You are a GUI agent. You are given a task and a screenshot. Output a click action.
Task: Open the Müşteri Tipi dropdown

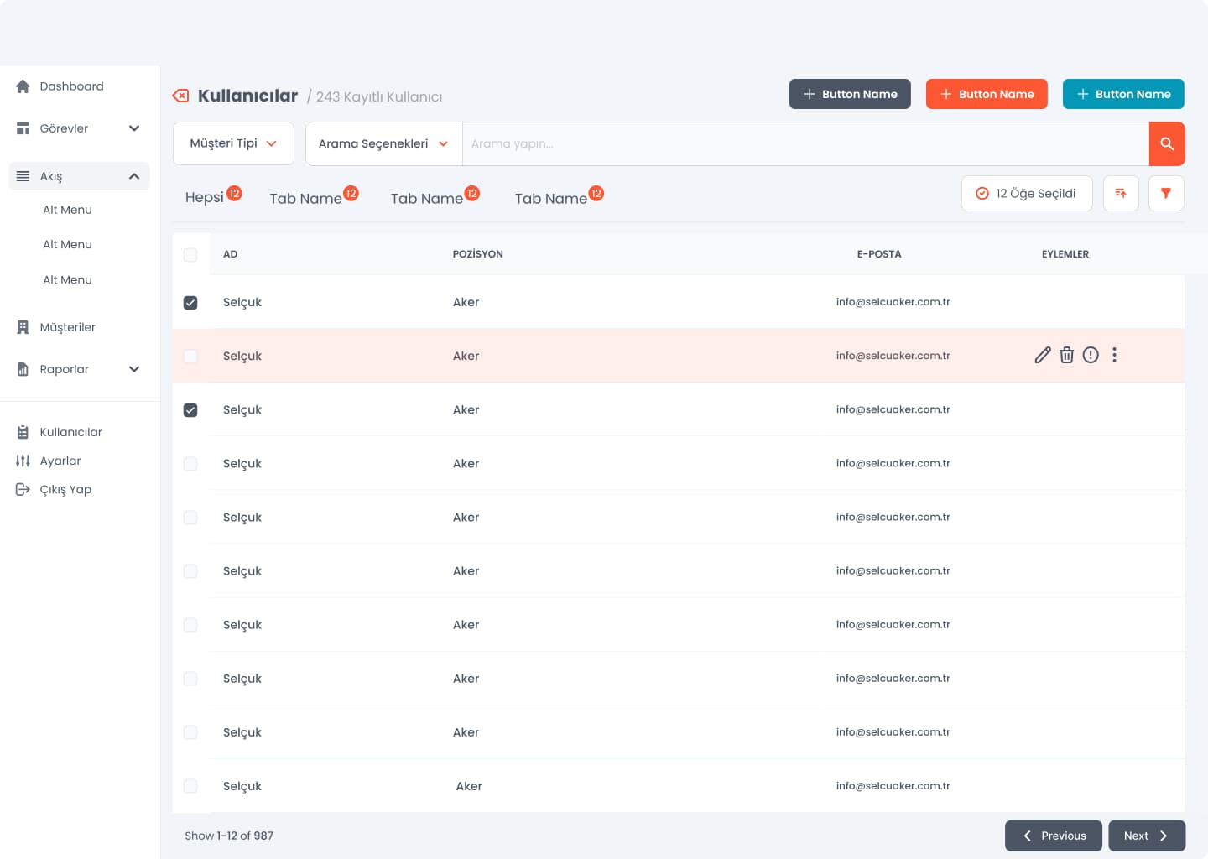(x=233, y=143)
